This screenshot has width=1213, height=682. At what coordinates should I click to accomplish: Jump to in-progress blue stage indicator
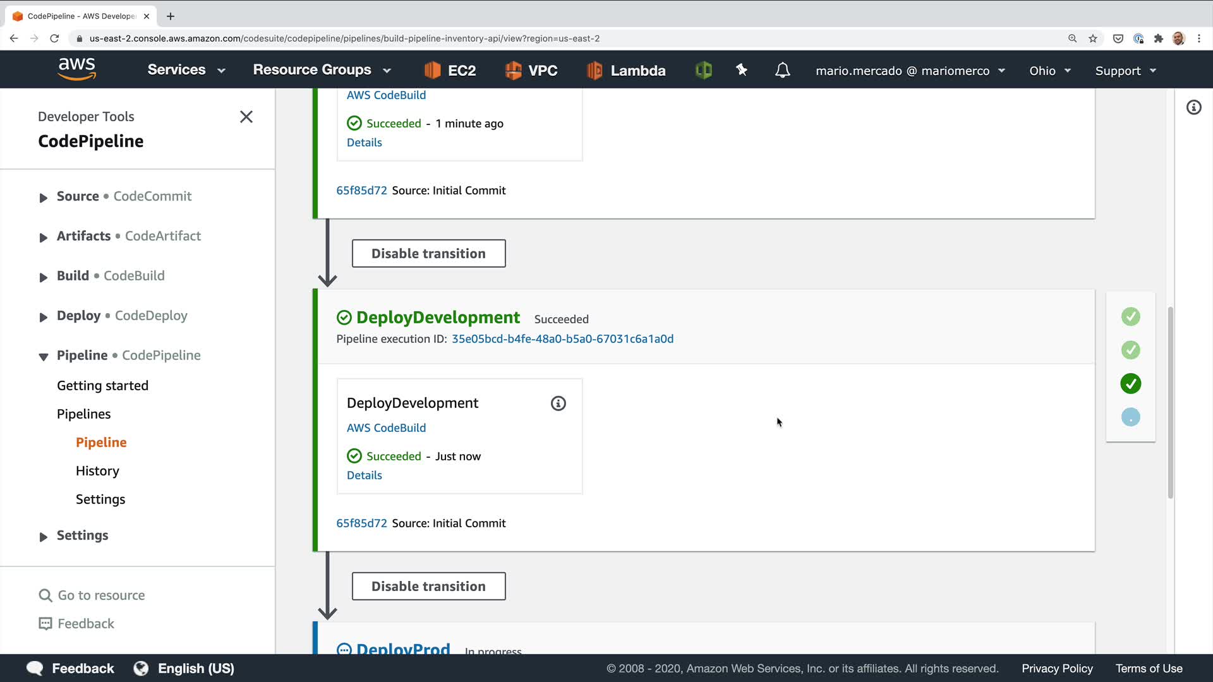point(1130,417)
